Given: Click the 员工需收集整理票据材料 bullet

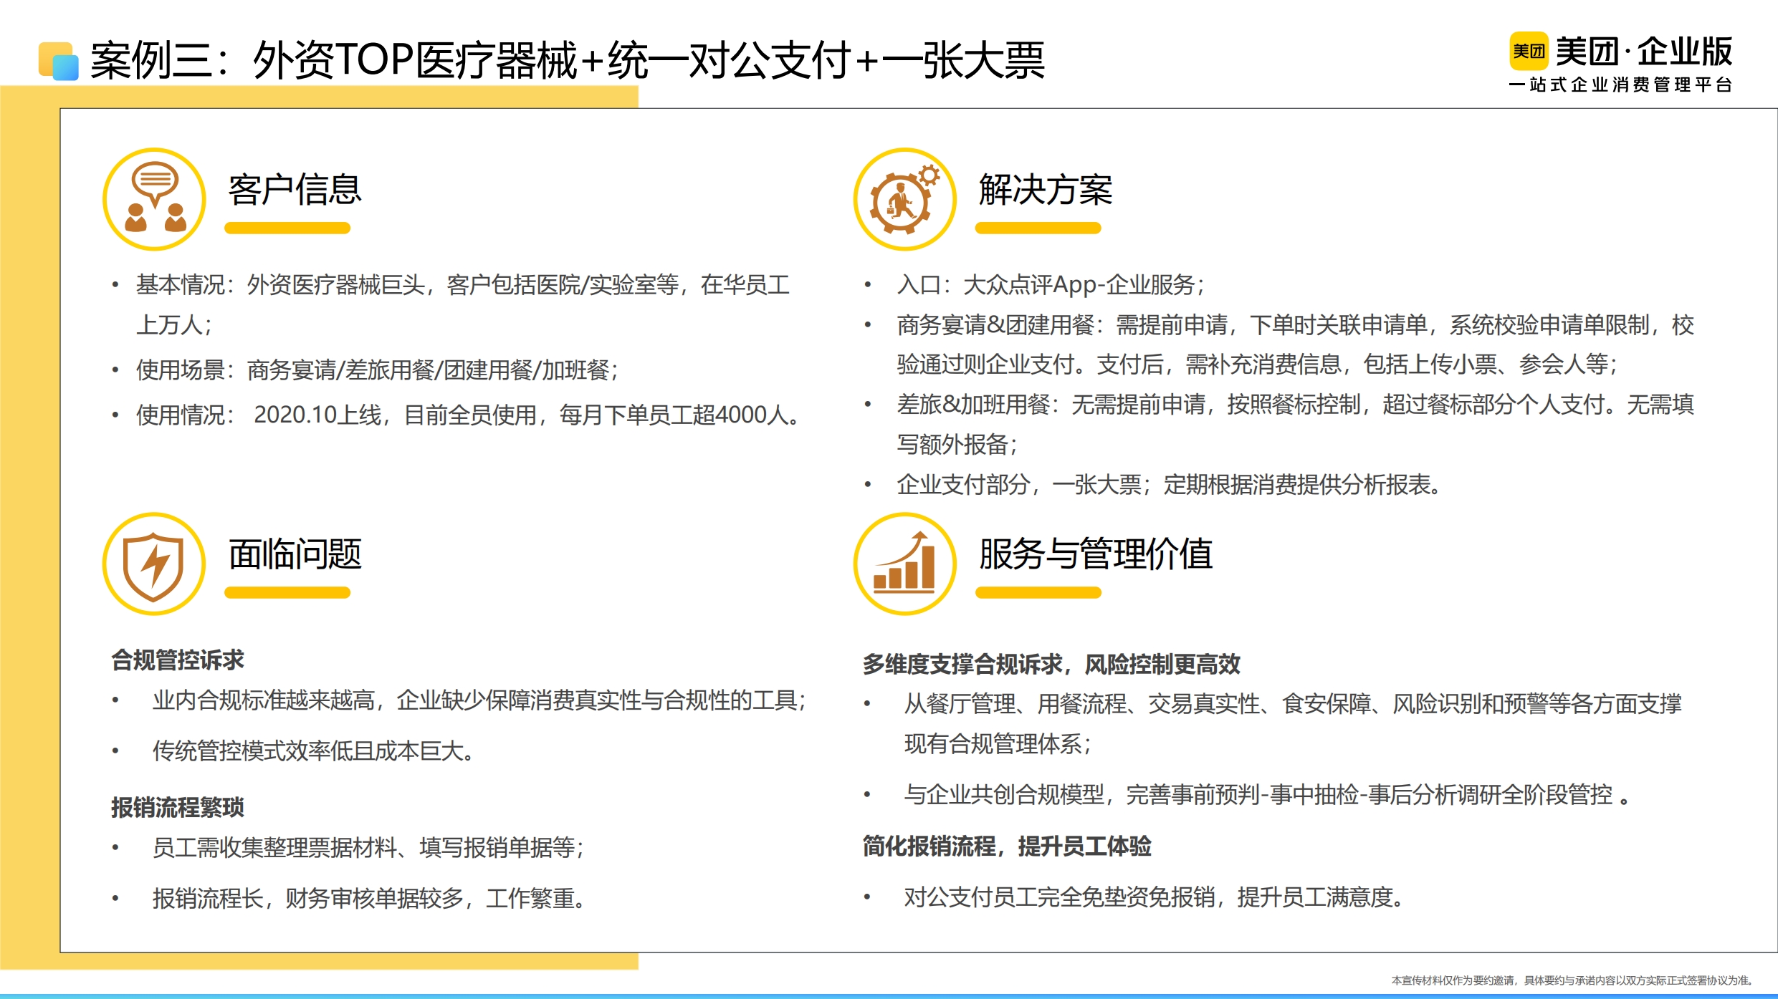Looking at the screenshot, I should [x=368, y=847].
